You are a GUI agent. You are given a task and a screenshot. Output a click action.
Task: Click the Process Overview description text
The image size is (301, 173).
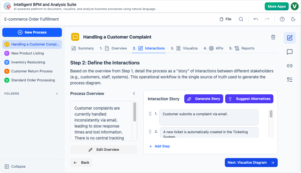point(99,123)
